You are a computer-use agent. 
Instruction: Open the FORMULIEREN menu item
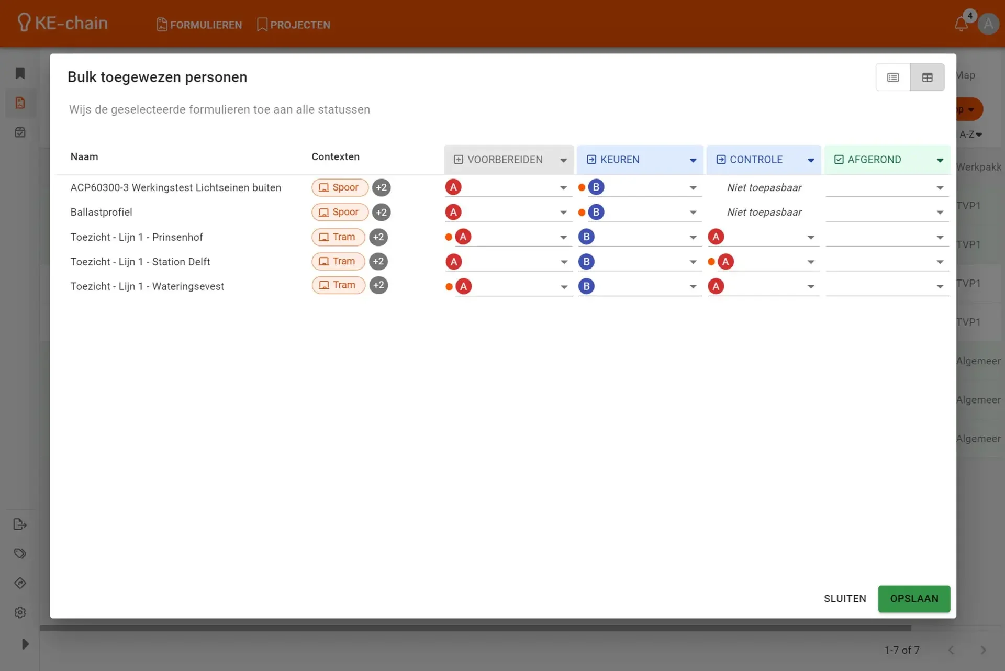pos(199,25)
